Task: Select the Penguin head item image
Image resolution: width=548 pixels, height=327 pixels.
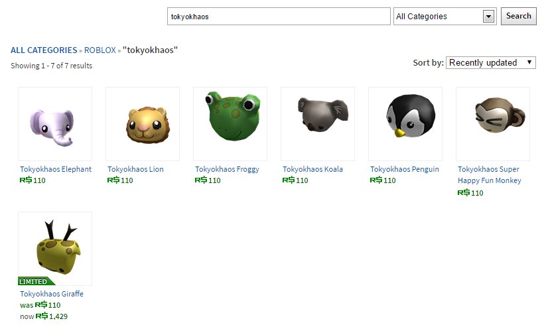Action: point(405,124)
